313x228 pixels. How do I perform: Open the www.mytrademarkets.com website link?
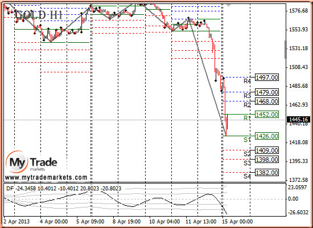coord(46,177)
